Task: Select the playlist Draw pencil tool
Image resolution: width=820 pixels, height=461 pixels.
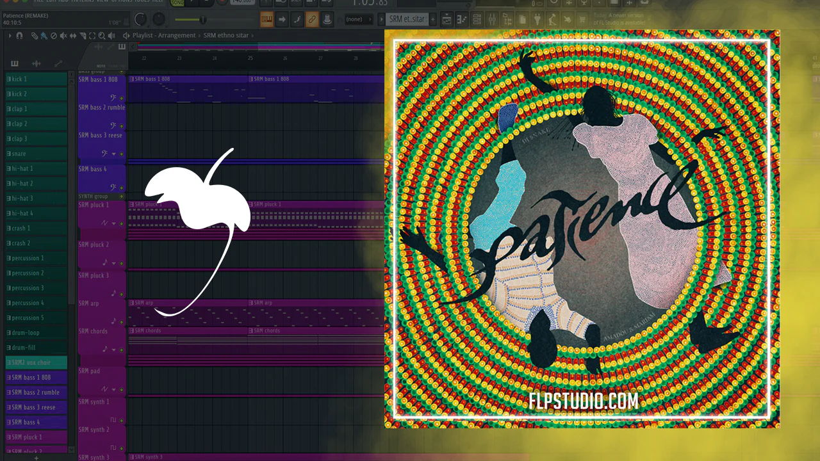Action: (34, 36)
